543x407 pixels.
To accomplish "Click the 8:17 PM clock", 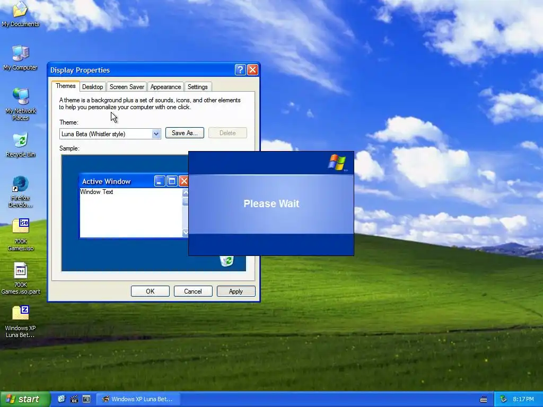I will coord(523,399).
